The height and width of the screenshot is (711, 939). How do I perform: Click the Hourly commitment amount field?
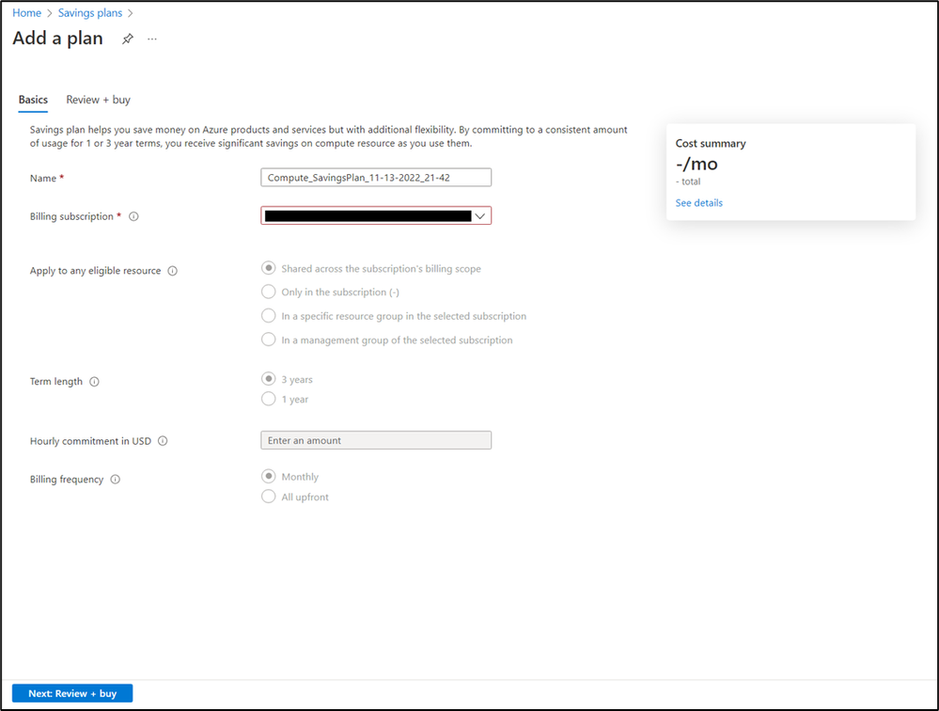(376, 440)
